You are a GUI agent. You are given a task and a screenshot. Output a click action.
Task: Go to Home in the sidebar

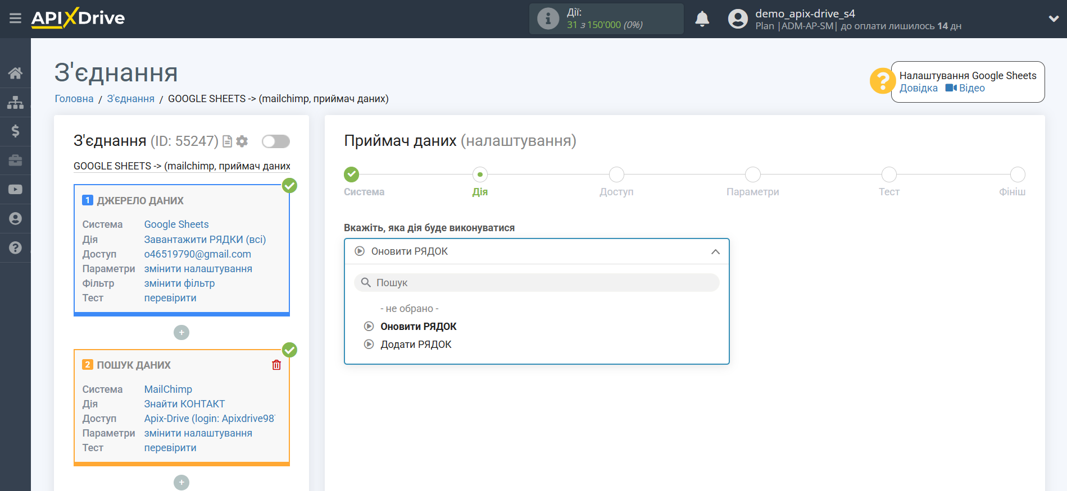click(x=15, y=73)
